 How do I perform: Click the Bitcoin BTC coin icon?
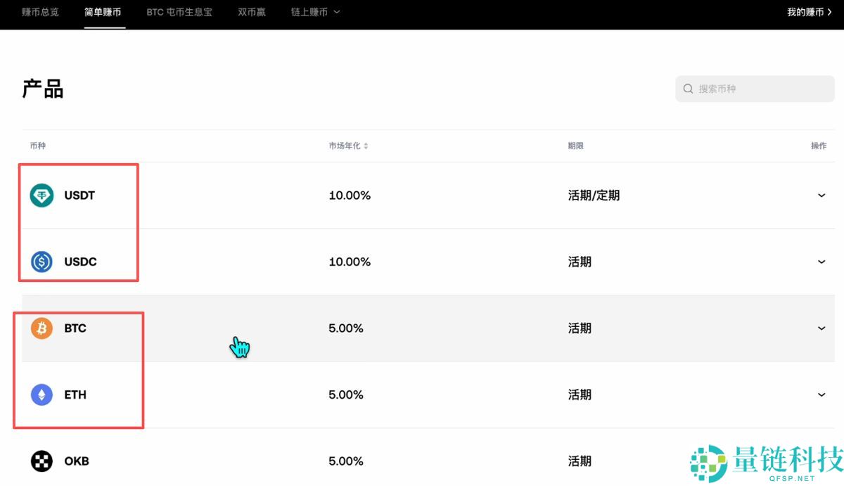(x=41, y=328)
